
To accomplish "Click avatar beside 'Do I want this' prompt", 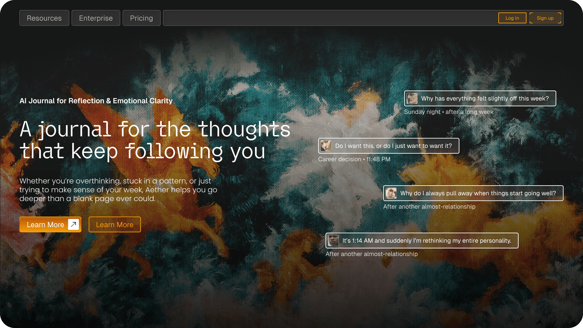I will (326, 146).
